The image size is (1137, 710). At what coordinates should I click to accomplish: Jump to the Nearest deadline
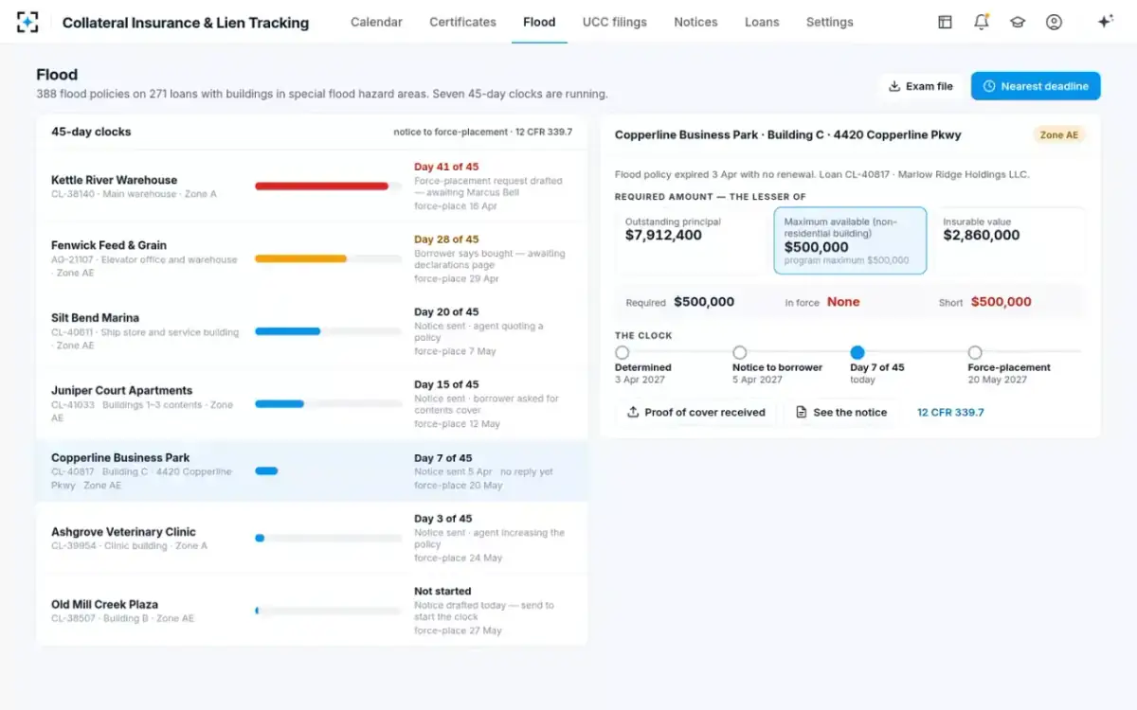click(x=1036, y=86)
